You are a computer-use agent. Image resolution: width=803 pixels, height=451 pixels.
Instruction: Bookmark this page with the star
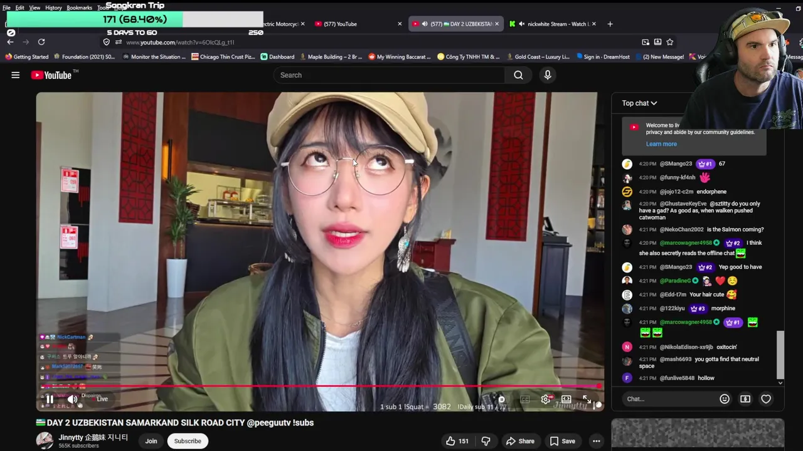669,42
